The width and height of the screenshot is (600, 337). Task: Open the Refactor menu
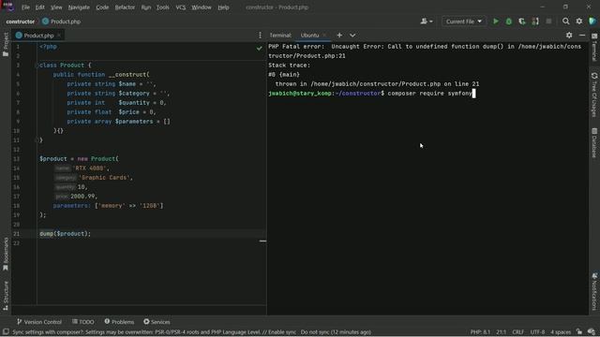coord(125,7)
